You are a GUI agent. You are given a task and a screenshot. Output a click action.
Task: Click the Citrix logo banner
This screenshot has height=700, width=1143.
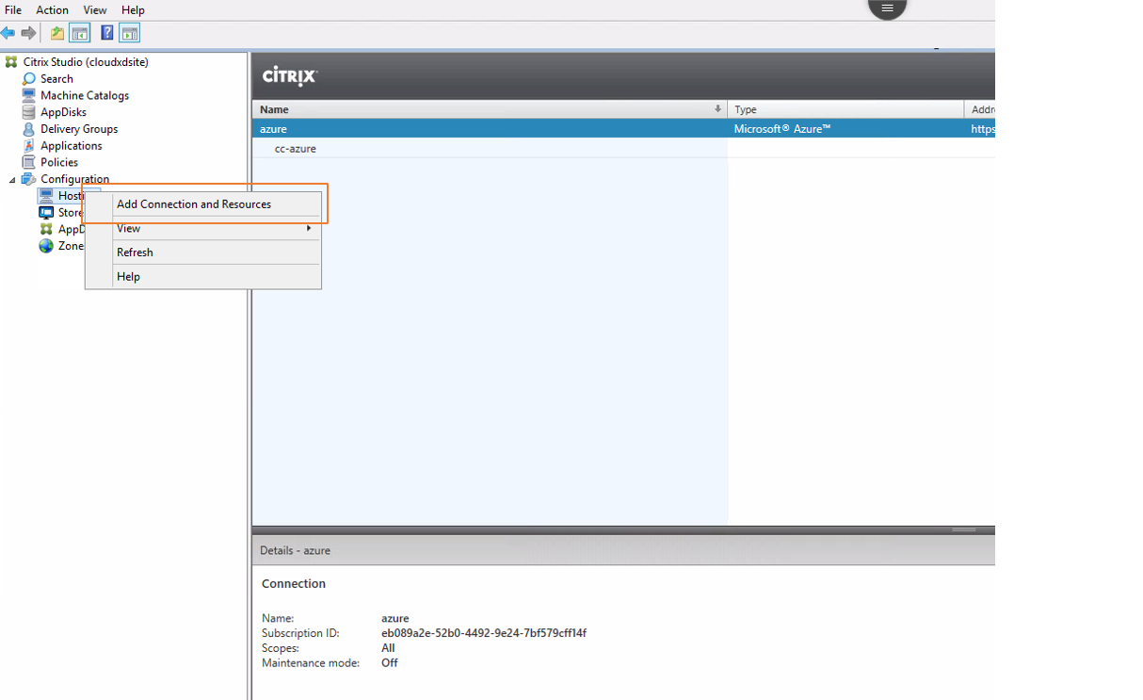click(290, 76)
